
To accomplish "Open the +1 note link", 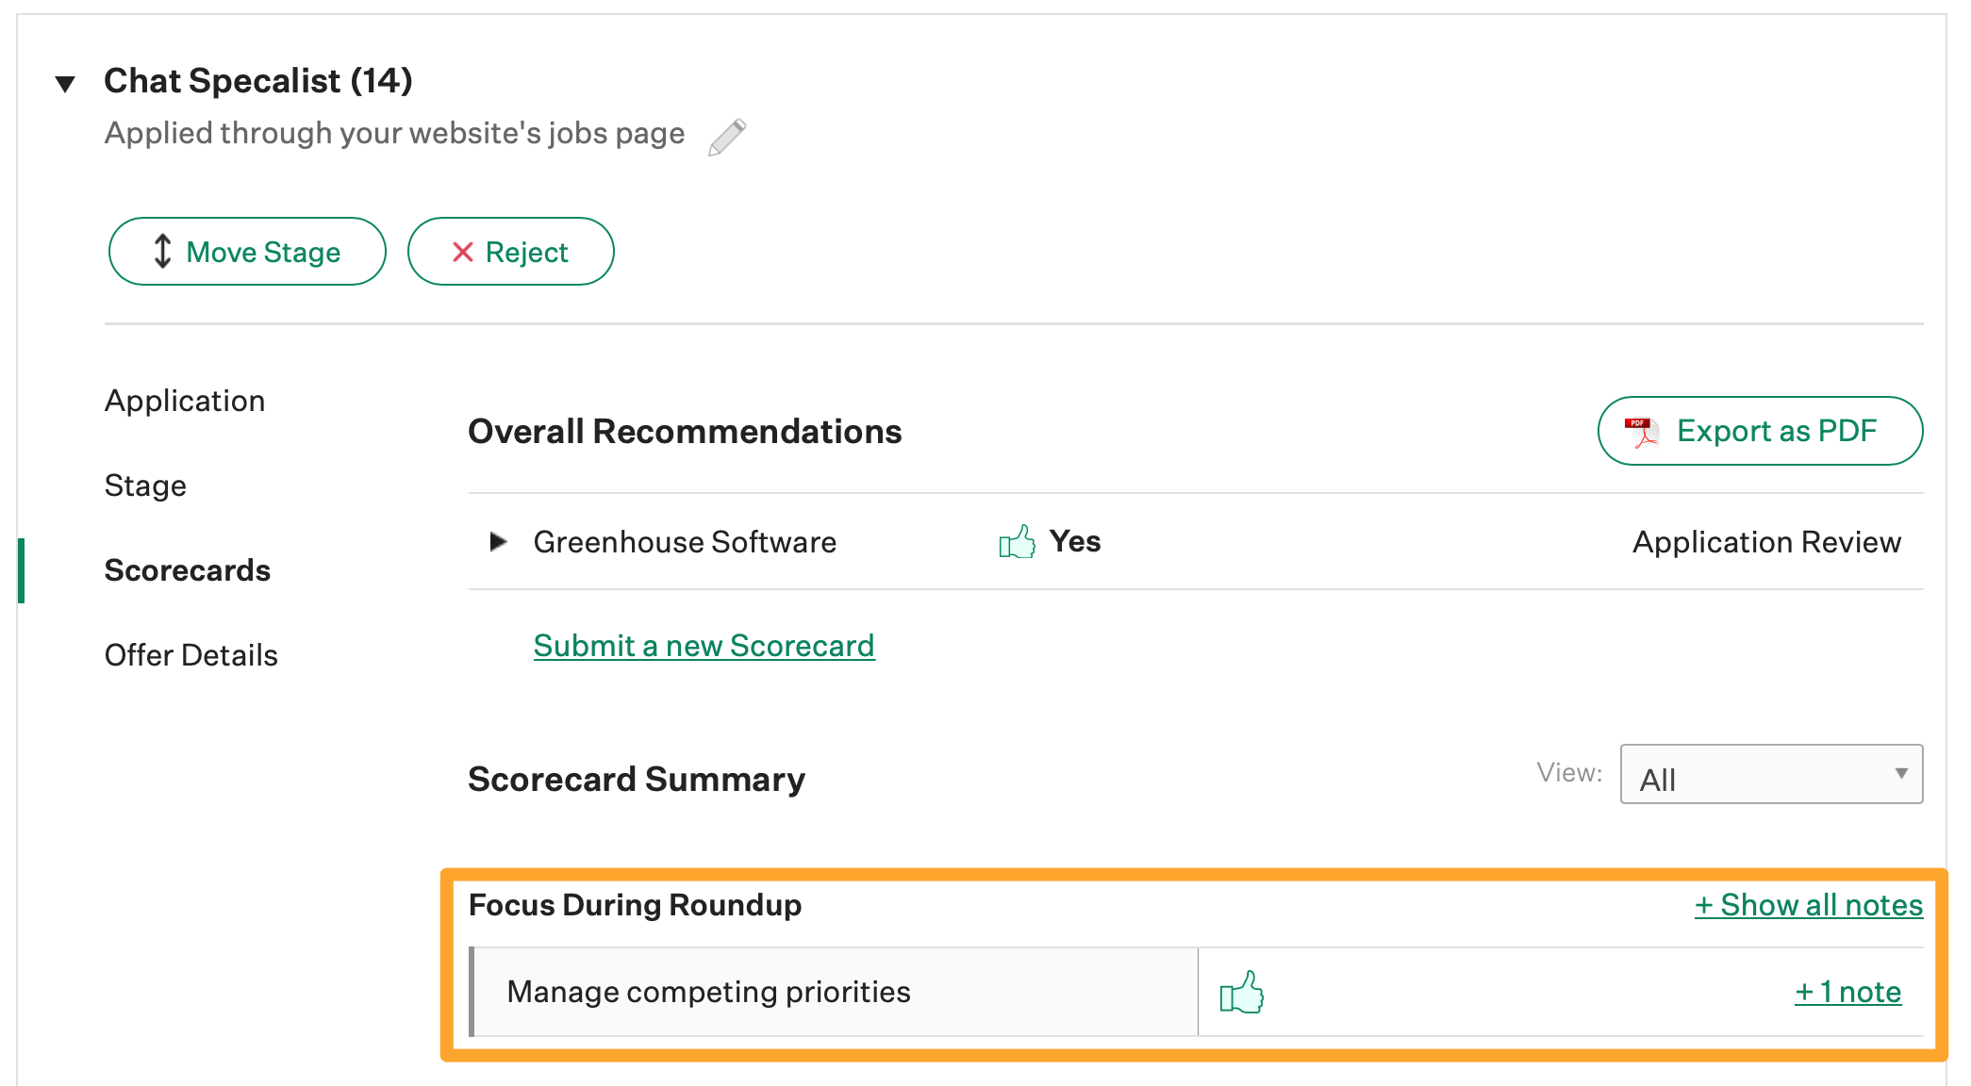I will [x=1847, y=992].
